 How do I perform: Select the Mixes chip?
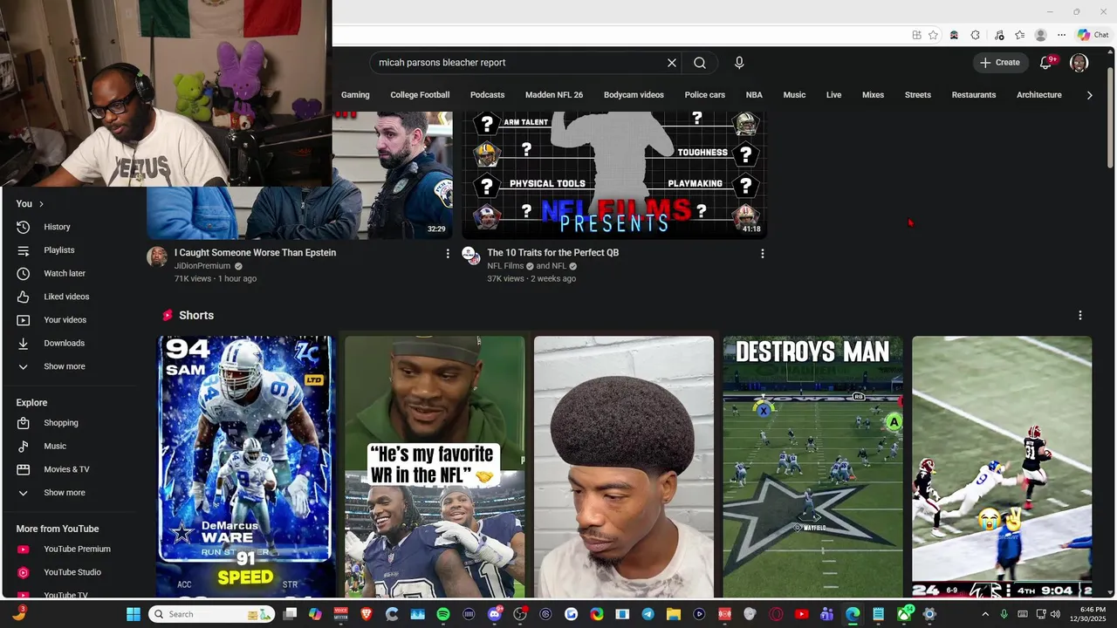[x=873, y=95]
